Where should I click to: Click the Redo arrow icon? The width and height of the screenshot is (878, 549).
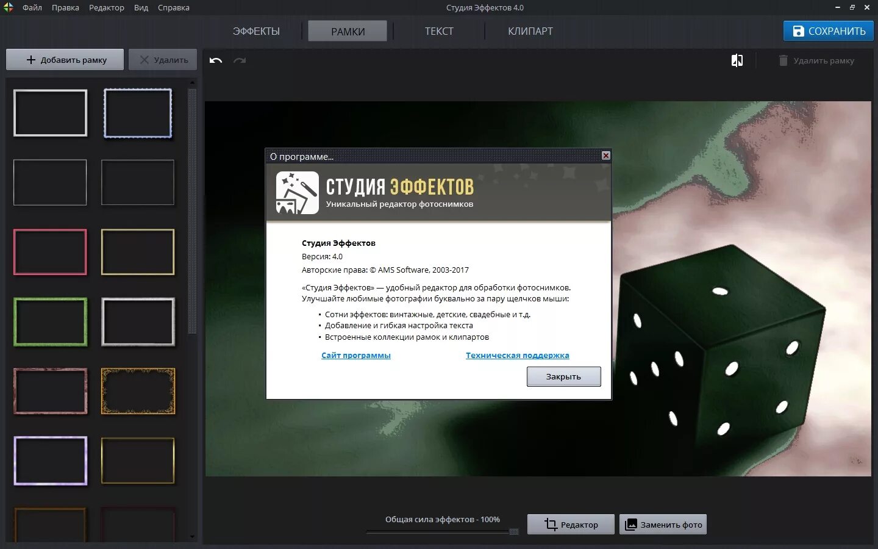[x=239, y=60]
